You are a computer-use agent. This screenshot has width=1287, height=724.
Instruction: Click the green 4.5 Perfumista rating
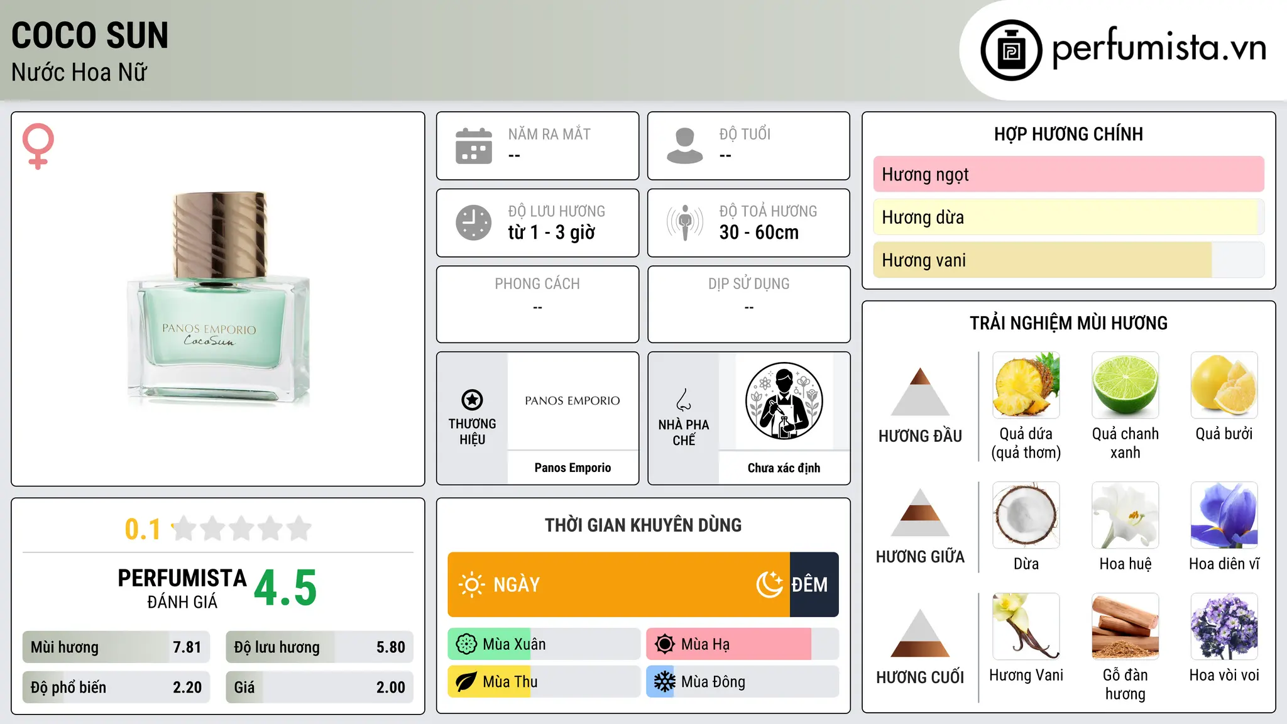coord(285,588)
